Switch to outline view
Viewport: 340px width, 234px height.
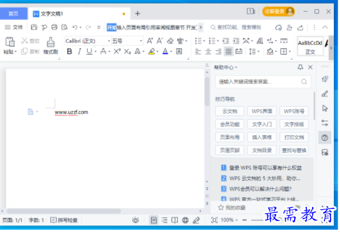coord(165,220)
